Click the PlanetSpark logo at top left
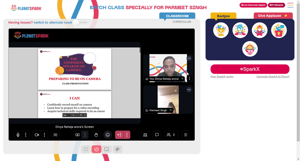This screenshot has width=300, height=161. (x=26, y=8)
